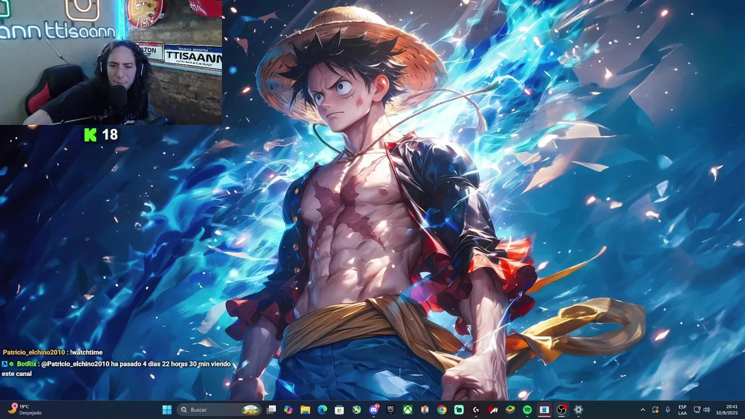Open the green square face icon app
Image resolution: width=745 pixels, height=419 pixels.
coord(459,410)
